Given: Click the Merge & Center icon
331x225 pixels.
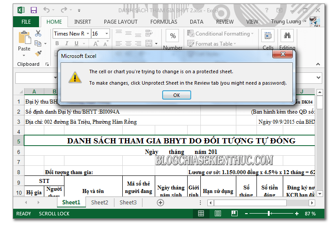Looking at the screenshot, I should pos(149,43).
